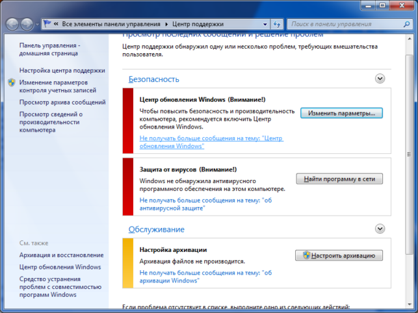
Task: Click the Action Center flag icon in address bar
Action: pyautogui.click(x=47, y=24)
